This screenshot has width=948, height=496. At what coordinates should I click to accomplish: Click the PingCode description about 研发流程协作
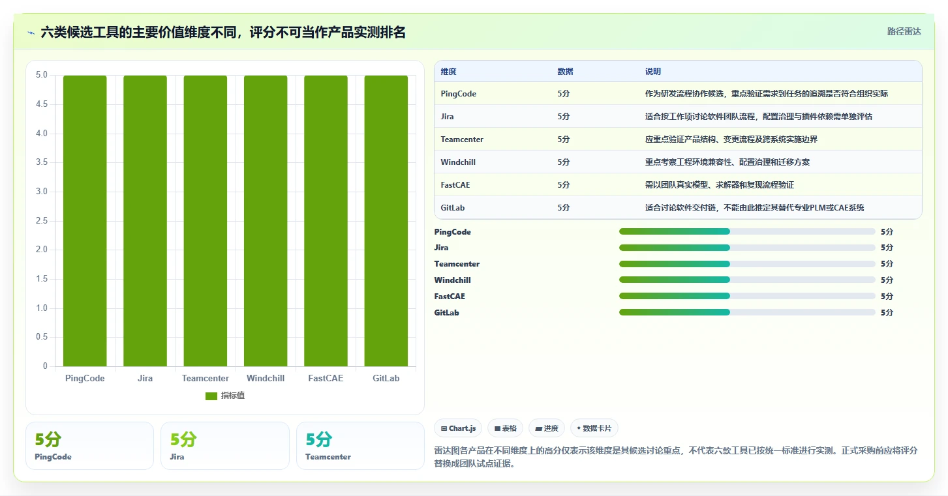pyautogui.click(x=767, y=94)
